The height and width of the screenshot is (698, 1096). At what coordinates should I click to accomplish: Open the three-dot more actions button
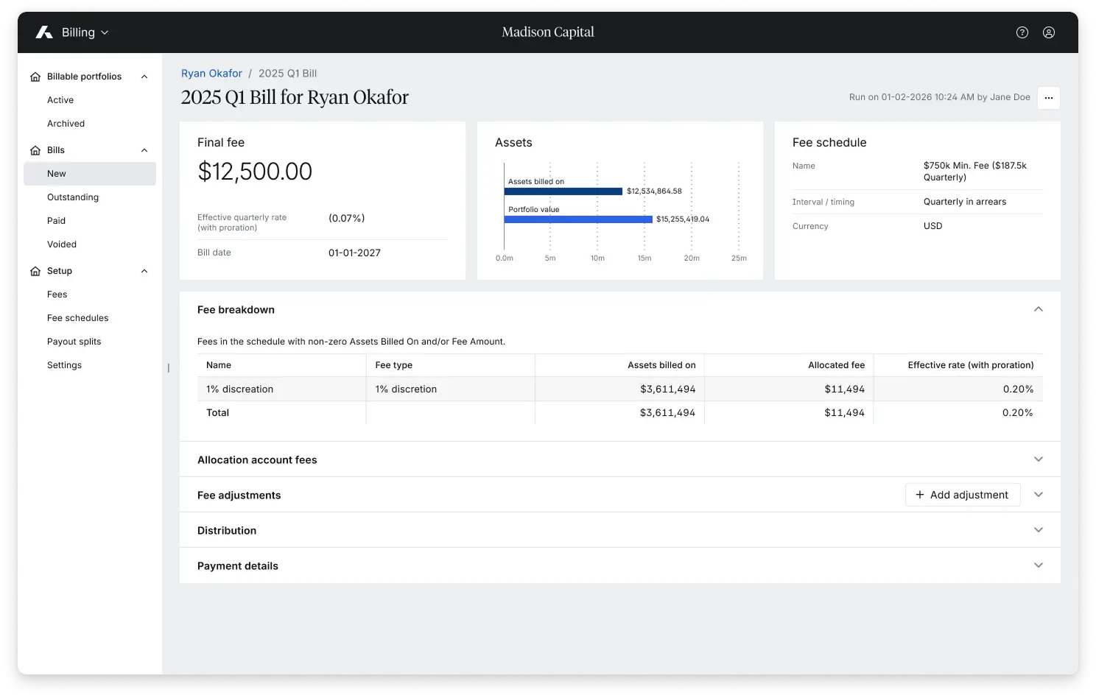pos(1049,98)
